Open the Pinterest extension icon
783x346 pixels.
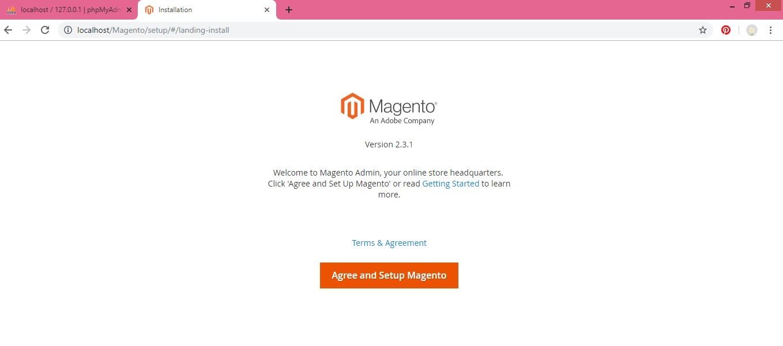(726, 30)
